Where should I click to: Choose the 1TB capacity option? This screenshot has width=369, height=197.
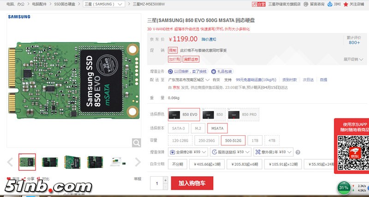tap(255, 140)
